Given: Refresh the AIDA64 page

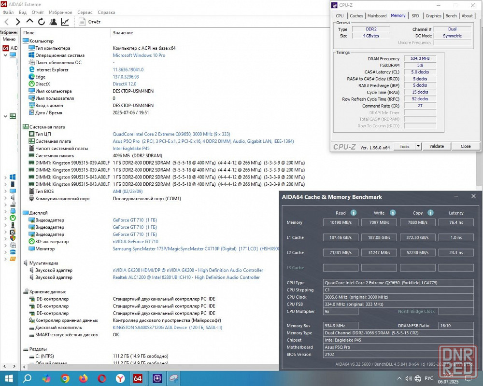Looking at the screenshot, I should click(41, 22).
